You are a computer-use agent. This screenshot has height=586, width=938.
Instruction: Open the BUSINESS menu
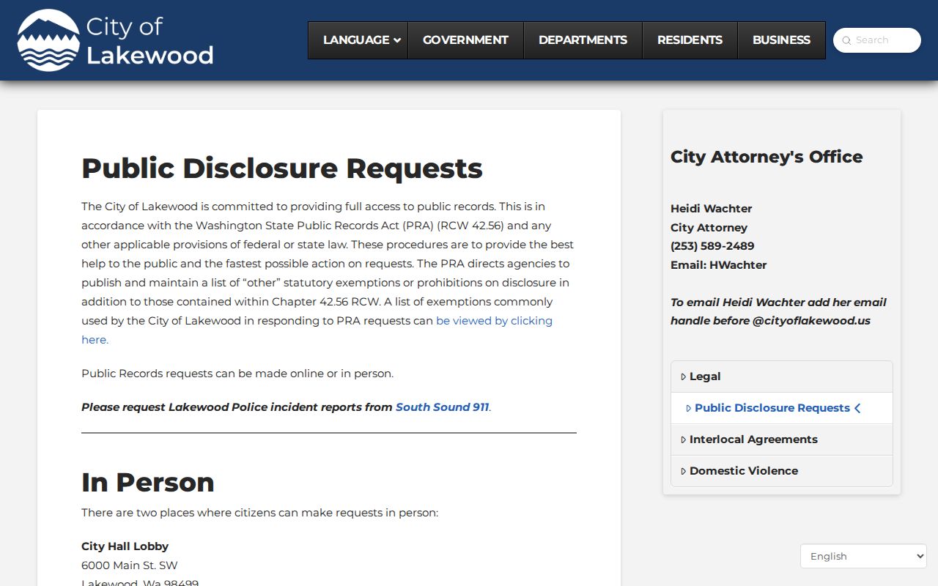click(x=781, y=40)
